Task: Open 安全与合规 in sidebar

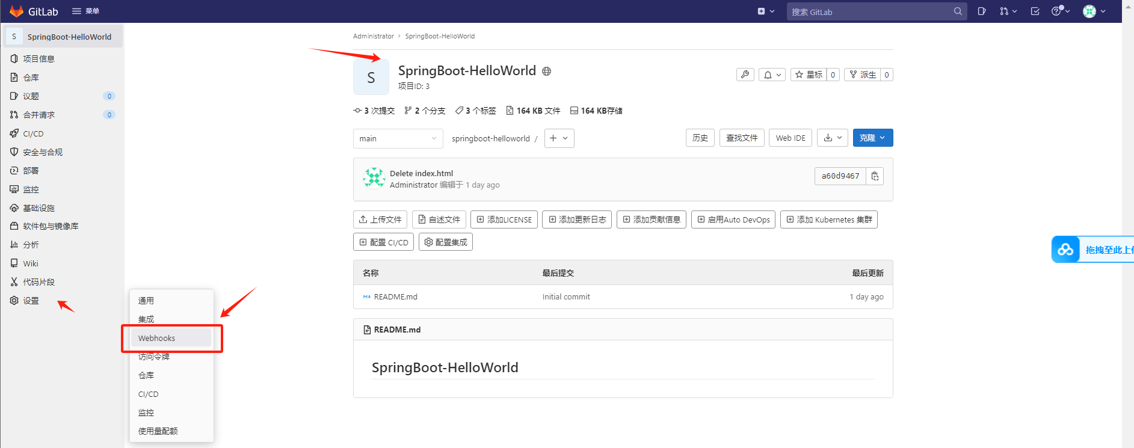Action: (63, 152)
